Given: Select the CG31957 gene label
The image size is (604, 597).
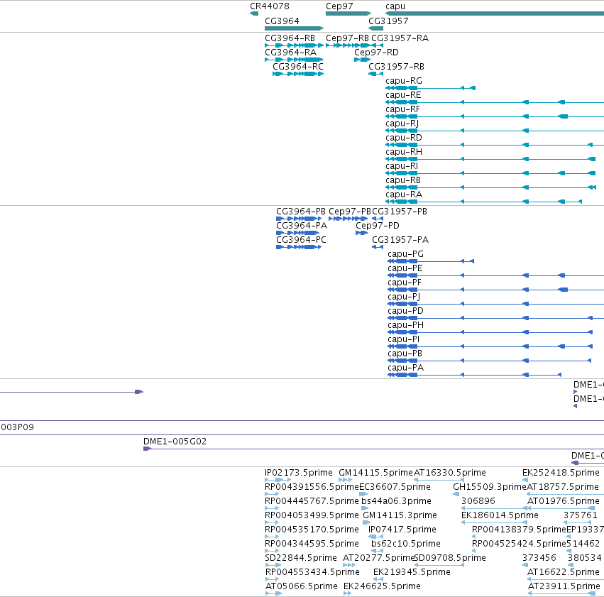Looking at the screenshot, I should [388, 21].
